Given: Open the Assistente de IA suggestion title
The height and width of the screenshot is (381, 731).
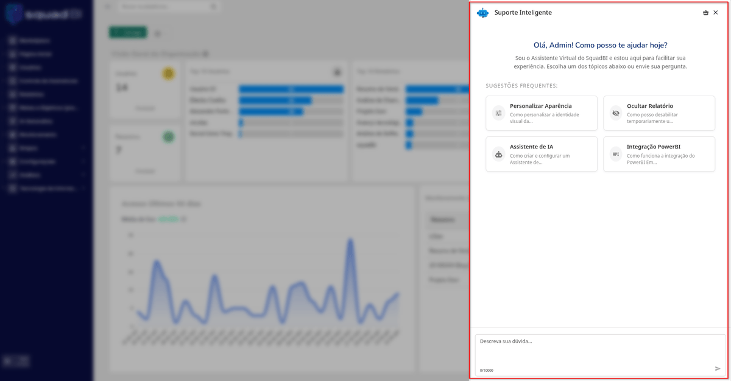Looking at the screenshot, I should (x=531, y=147).
